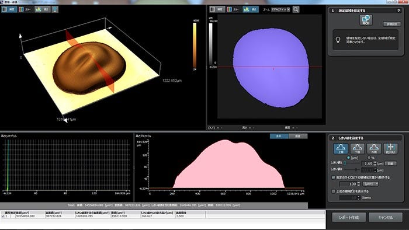This screenshot has width=409, height=230.
Task: Choose the µm unit radio button
Action: click(348, 158)
